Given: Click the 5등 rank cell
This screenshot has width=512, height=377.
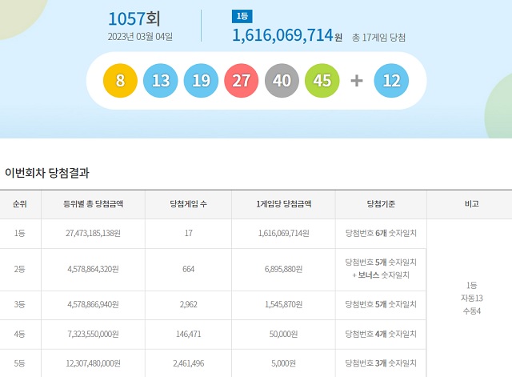Looking at the screenshot, I should pyautogui.click(x=19, y=363).
